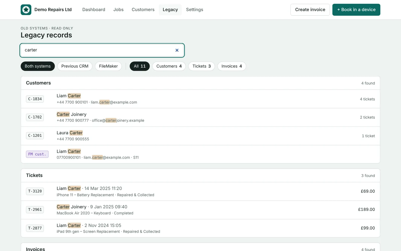Clear the search field with the X icon
Screen dimensions: 401x251
(x=177, y=50)
